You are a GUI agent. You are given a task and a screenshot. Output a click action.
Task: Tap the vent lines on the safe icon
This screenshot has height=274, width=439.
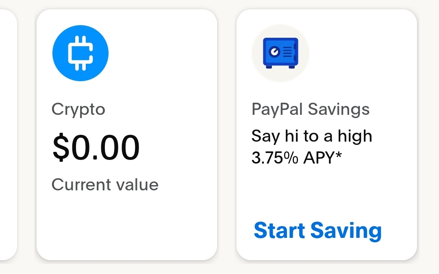click(x=287, y=52)
